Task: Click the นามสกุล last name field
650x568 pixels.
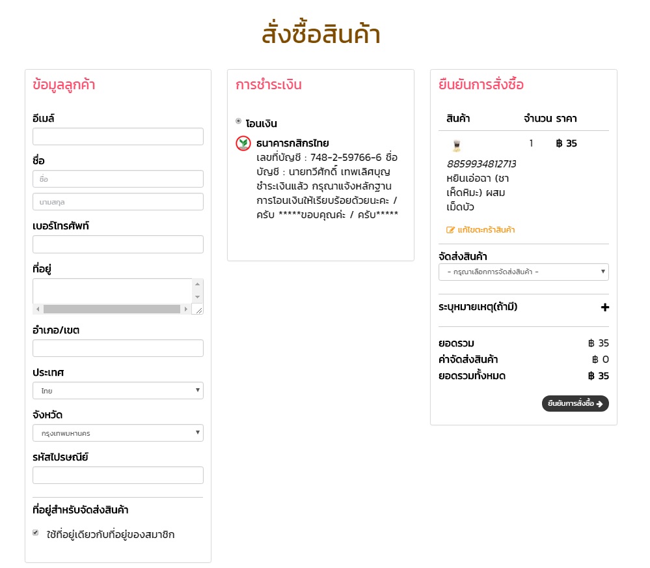Action: click(x=118, y=202)
